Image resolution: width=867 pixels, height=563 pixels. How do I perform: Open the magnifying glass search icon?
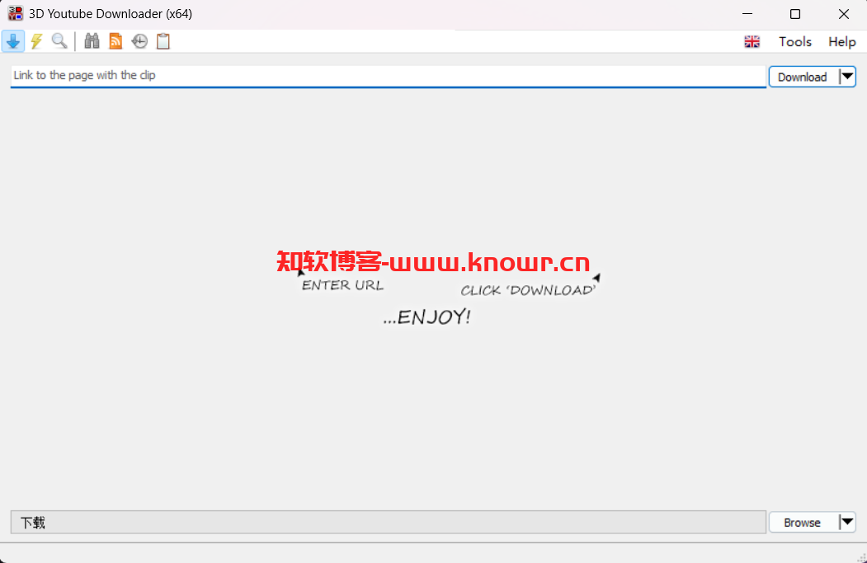pos(59,41)
